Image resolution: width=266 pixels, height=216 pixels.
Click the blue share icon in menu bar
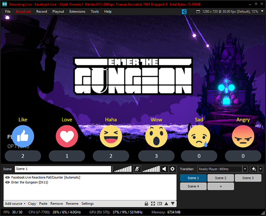tap(184, 11)
